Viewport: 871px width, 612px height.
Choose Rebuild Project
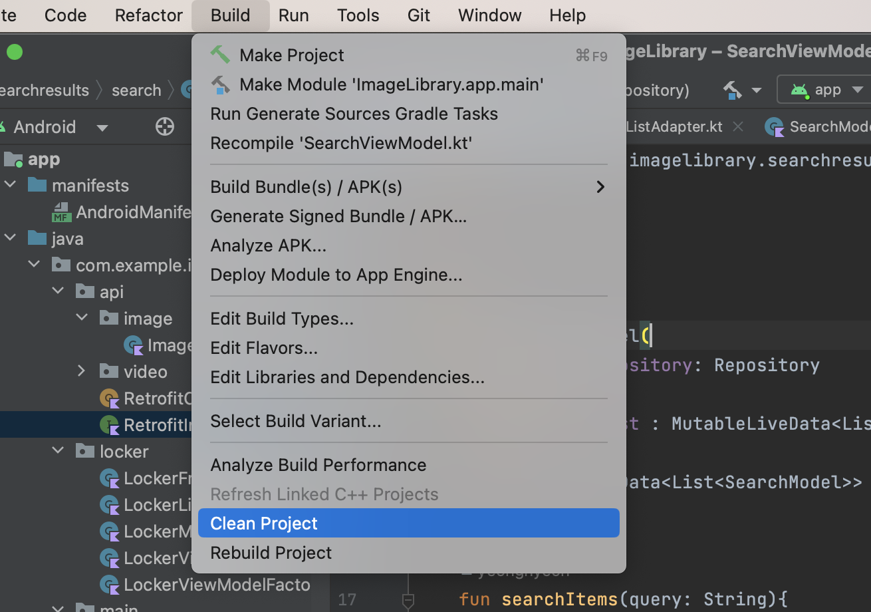click(409, 553)
